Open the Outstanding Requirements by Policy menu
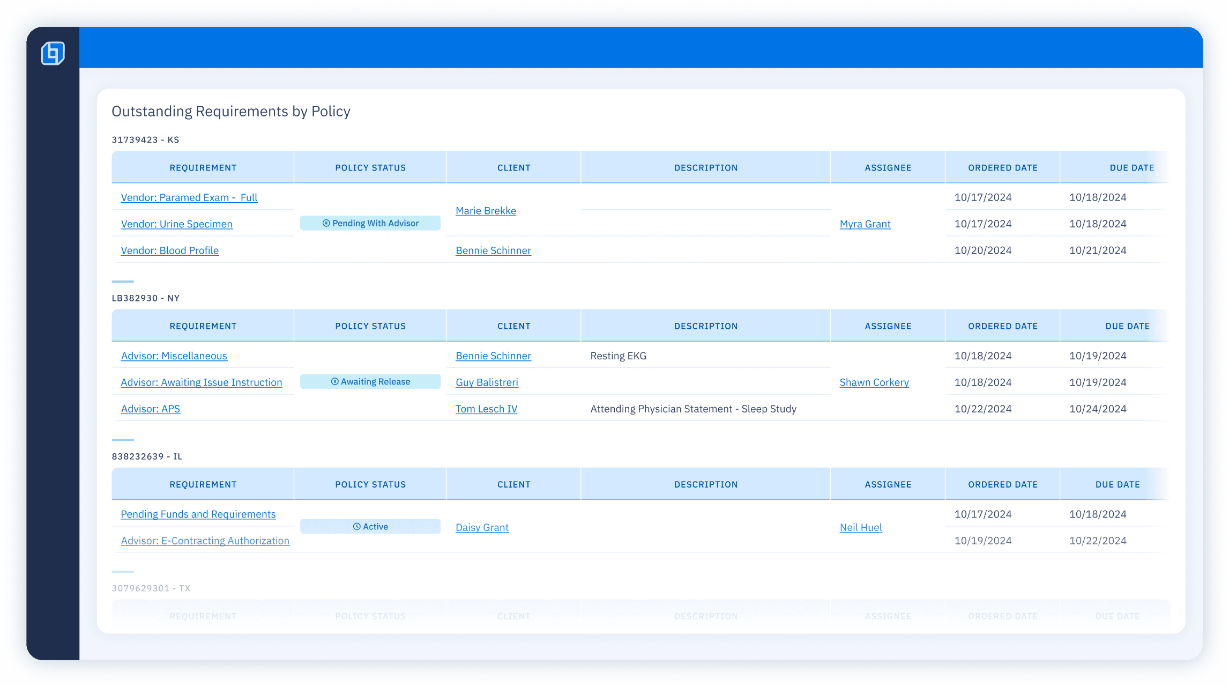Screen dimensions: 1229x686 point(230,110)
